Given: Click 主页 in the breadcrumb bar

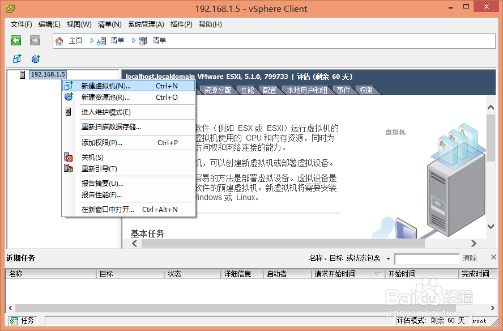Looking at the screenshot, I should (76, 40).
